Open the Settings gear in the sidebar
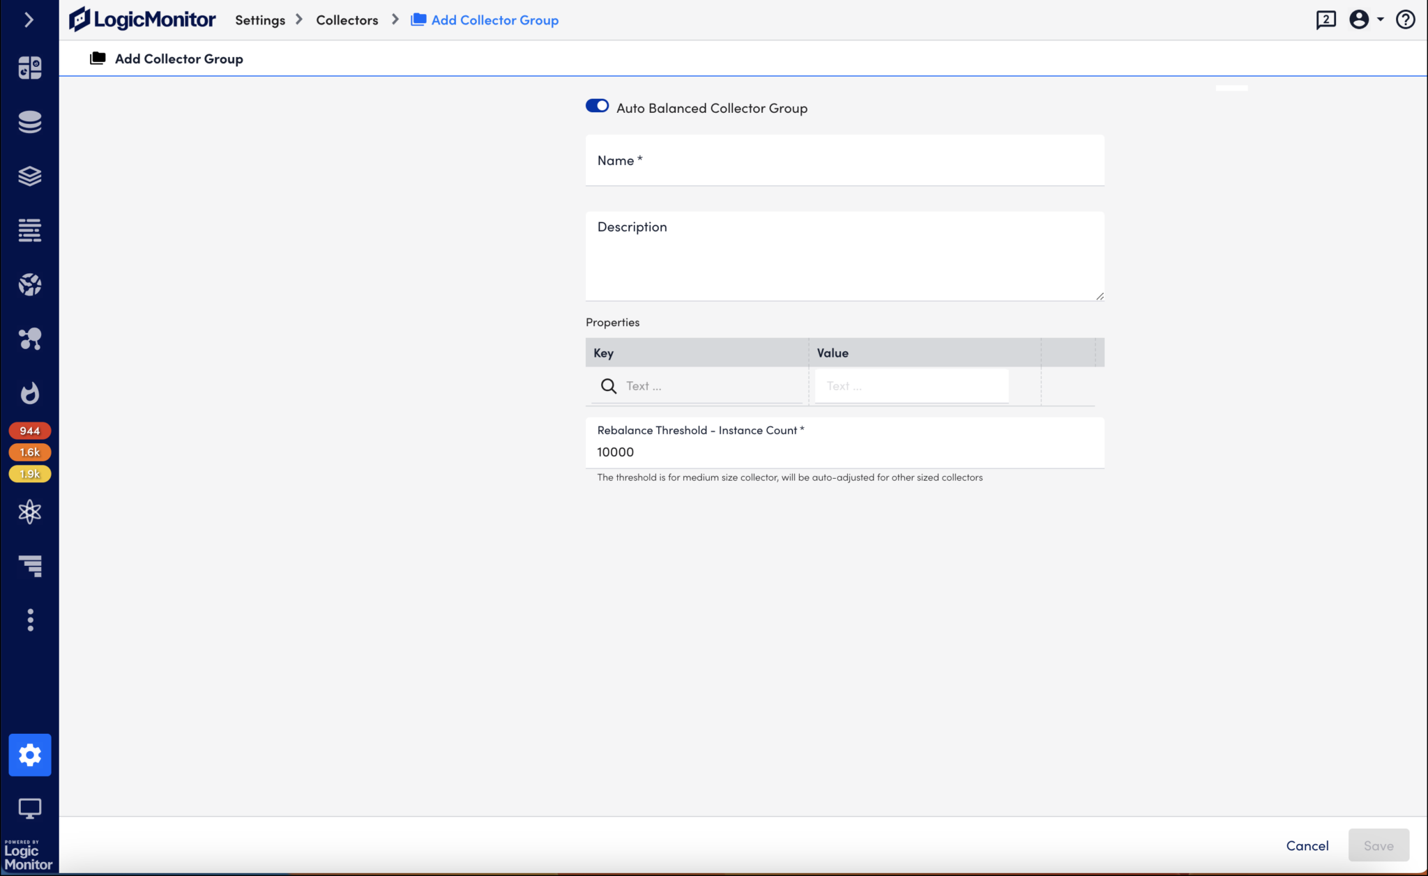 coord(29,754)
